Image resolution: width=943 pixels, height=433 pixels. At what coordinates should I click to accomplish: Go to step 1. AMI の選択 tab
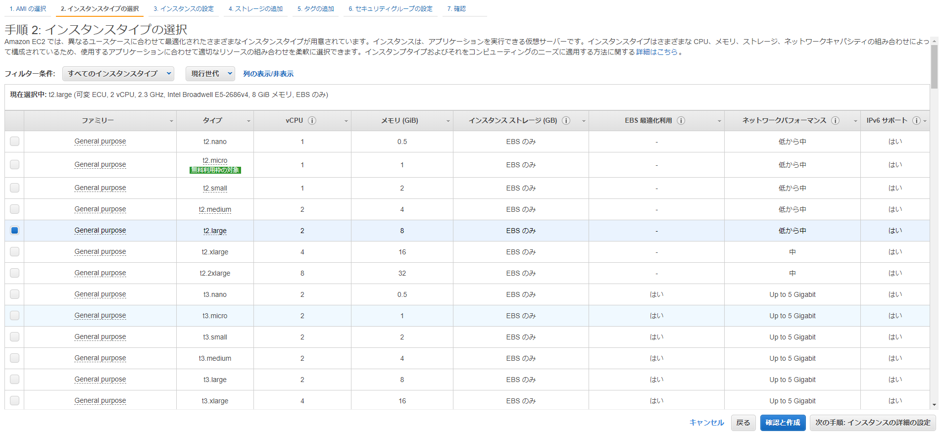tap(28, 9)
